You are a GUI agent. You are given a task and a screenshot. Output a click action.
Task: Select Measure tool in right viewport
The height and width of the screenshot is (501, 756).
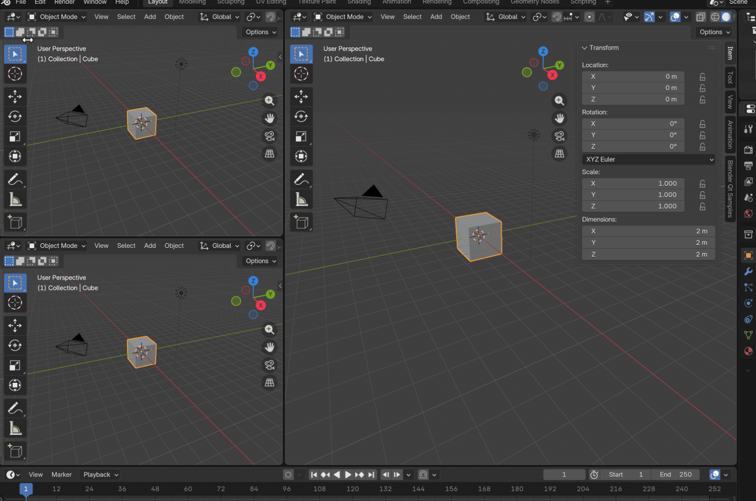pos(301,199)
